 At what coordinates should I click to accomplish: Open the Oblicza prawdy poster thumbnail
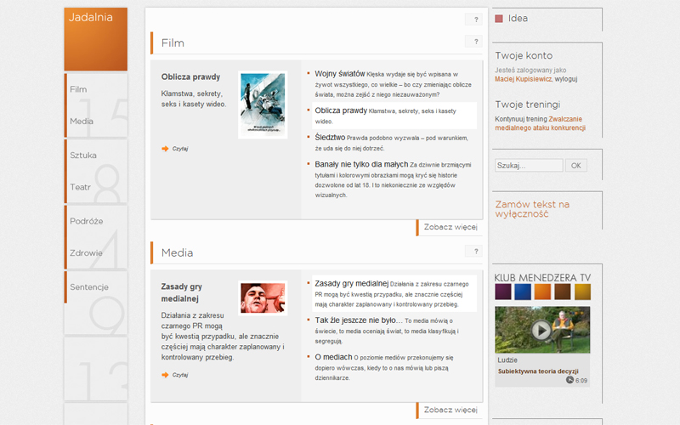(x=263, y=105)
